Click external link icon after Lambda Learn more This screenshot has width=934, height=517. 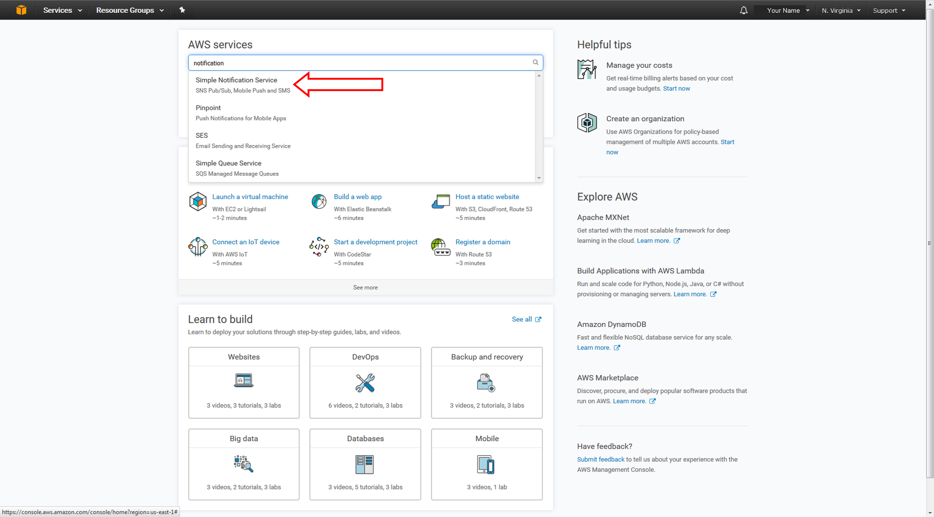point(713,294)
